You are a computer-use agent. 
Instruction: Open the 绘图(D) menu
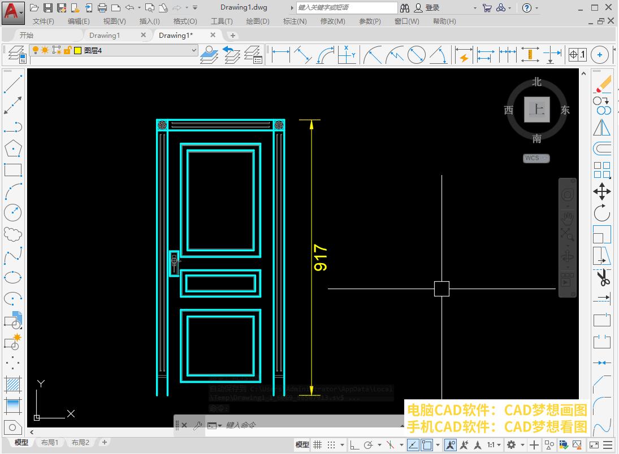click(258, 21)
